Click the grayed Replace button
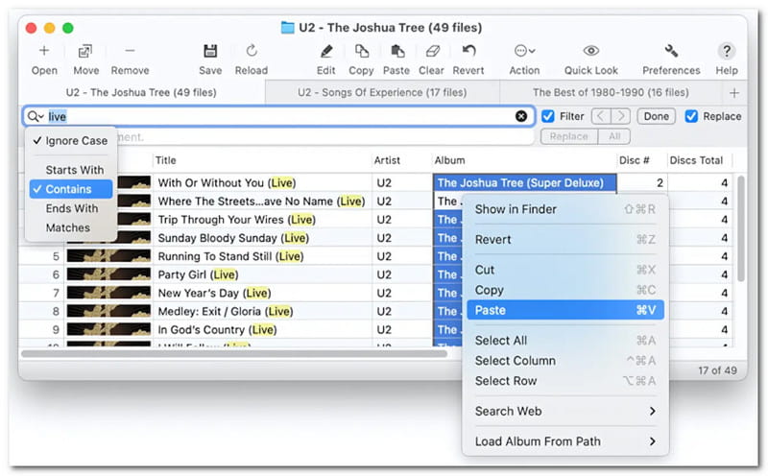This screenshot has height=476, width=768. click(568, 136)
